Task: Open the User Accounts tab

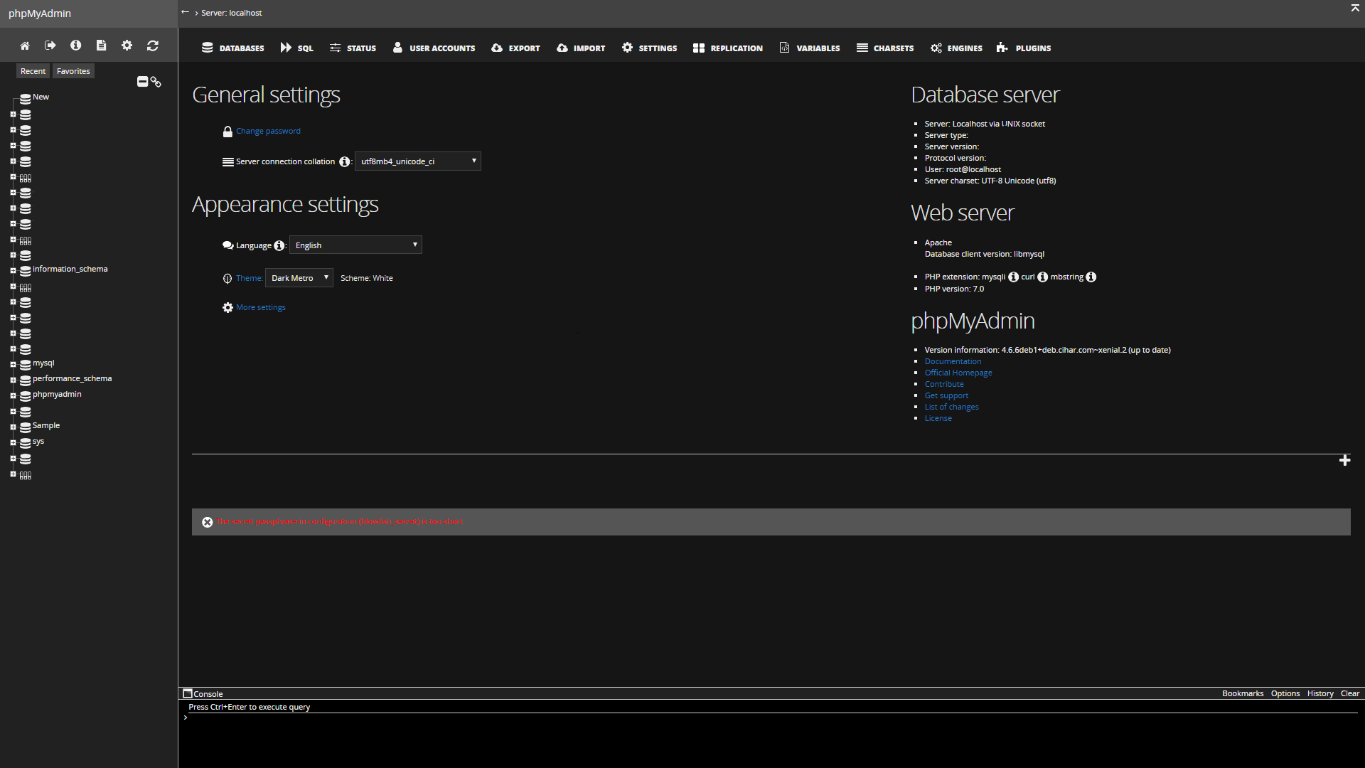Action: [434, 48]
